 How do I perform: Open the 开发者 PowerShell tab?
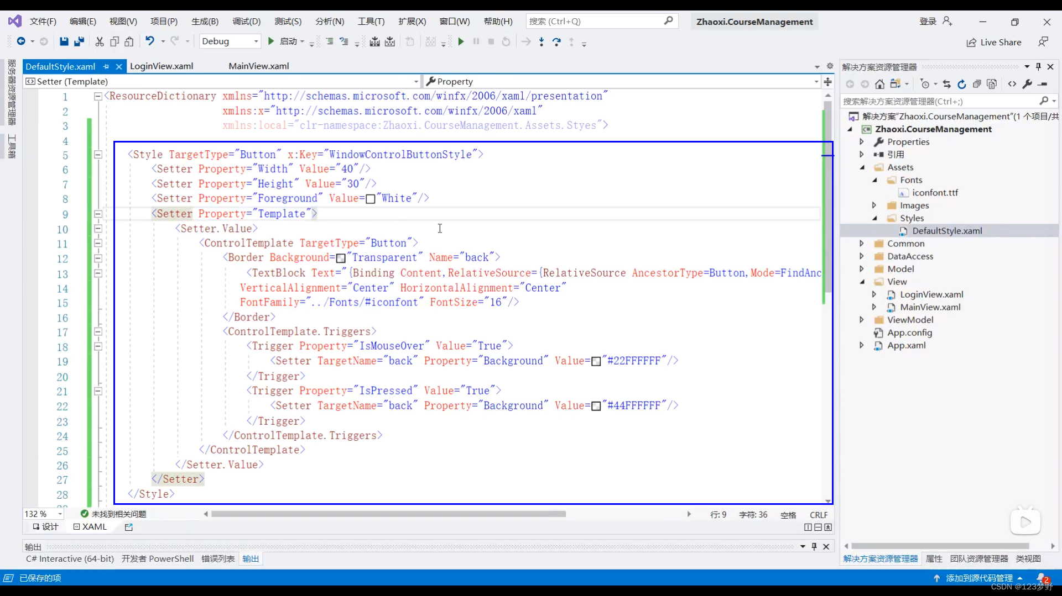coord(158,558)
